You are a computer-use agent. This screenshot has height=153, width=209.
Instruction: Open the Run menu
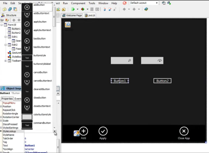tap(65, 3)
